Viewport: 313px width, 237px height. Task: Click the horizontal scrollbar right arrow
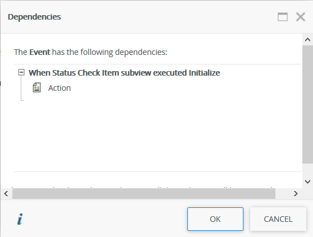pyautogui.click(x=296, y=193)
